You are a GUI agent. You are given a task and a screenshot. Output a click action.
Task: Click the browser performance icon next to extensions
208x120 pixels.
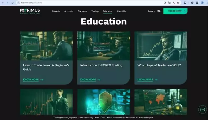[x=192, y=3]
